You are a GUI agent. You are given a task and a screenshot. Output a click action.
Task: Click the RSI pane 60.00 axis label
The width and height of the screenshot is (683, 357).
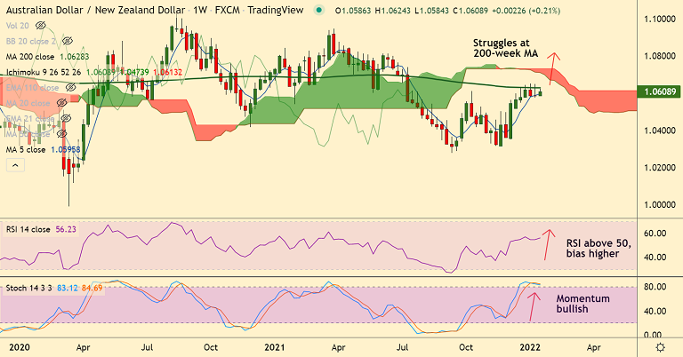[655, 234]
